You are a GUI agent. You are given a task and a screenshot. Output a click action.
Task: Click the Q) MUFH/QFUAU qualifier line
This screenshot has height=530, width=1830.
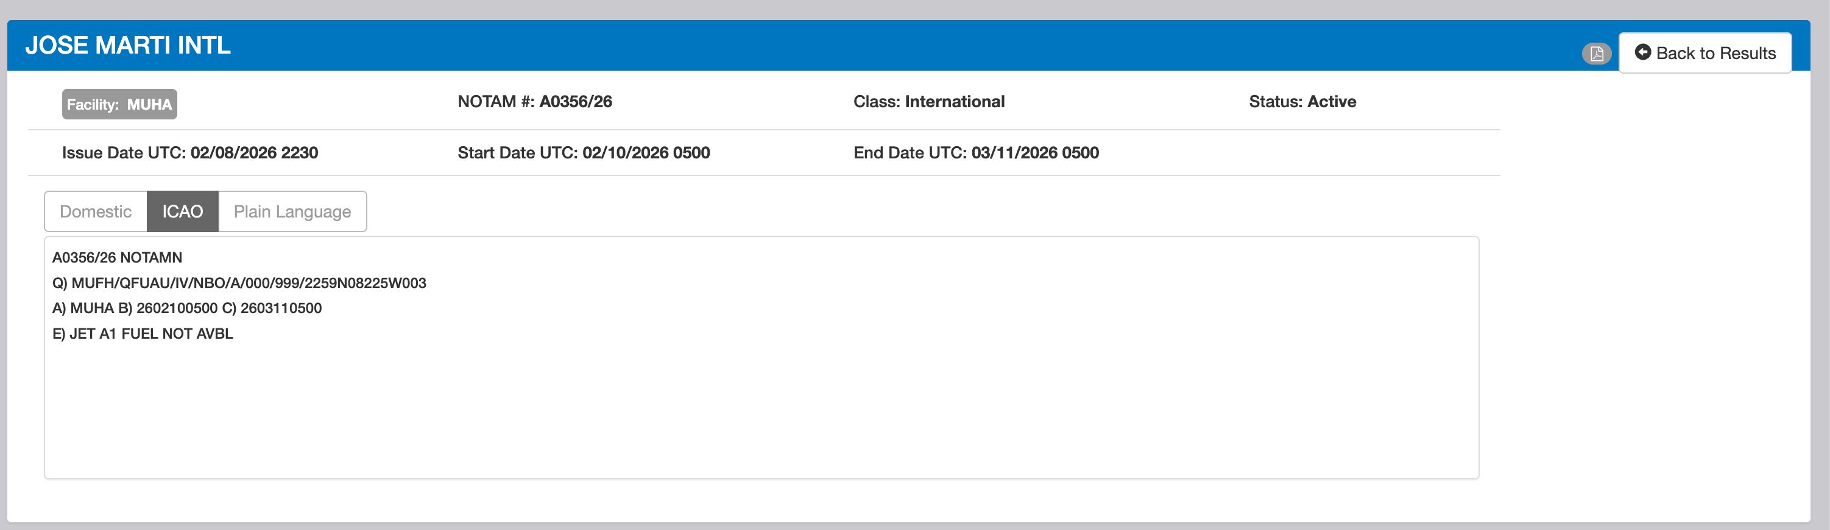point(239,283)
